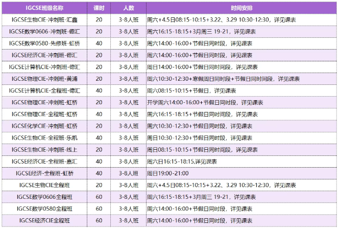This screenshot has height=229, width=339.
Task: Click the 20 课时 value for IGCSE生物CIE全程班
Action: point(99,185)
